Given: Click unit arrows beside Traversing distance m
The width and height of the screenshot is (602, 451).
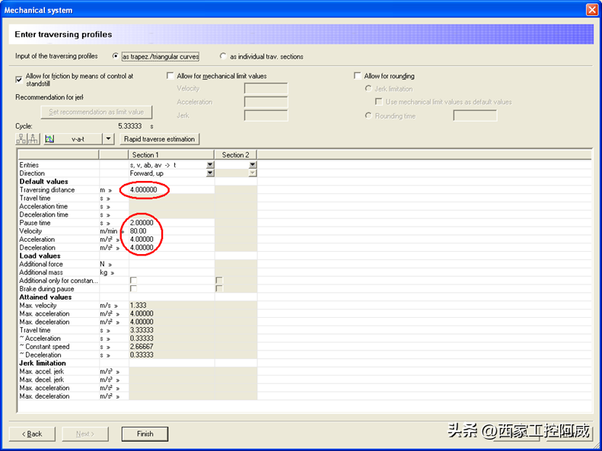Looking at the screenshot, I should pos(108,190).
